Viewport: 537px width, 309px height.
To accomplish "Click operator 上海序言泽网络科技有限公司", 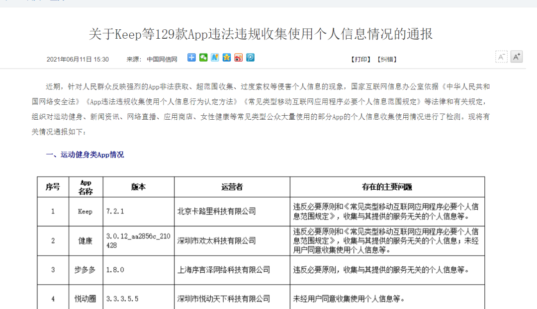I will pos(224,270).
